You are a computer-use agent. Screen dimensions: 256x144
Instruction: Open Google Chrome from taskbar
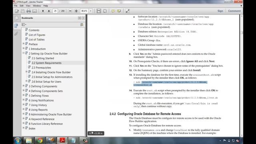coord(40,140)
